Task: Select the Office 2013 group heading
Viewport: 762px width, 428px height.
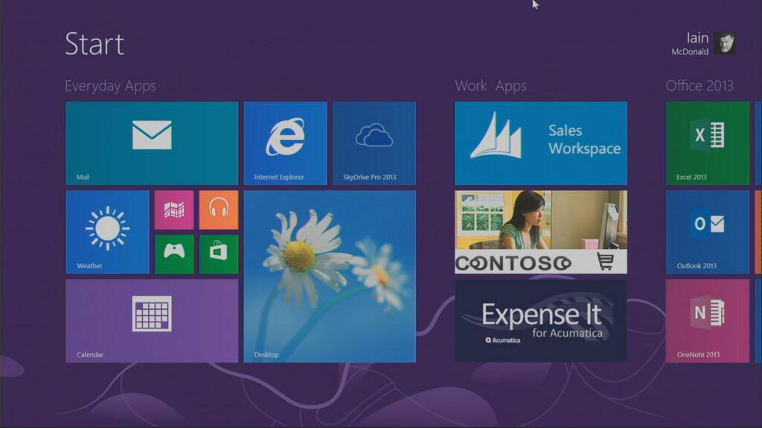Action: coord(699,86)
